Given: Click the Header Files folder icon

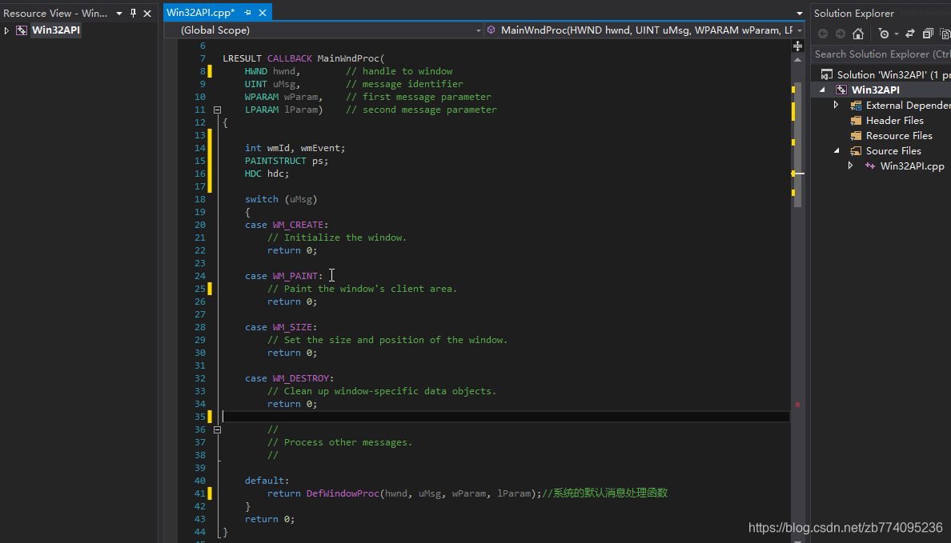Looking at the screenshot, I should 856,120.
